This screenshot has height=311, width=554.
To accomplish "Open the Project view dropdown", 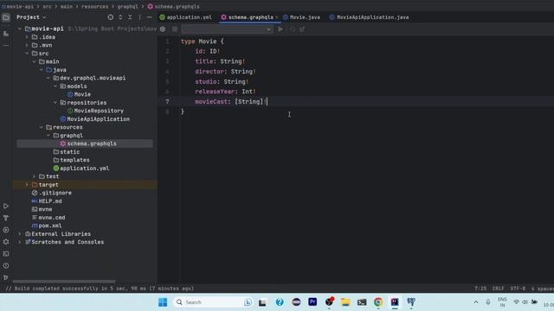I will pyautogui.click(x=31, y=17).
